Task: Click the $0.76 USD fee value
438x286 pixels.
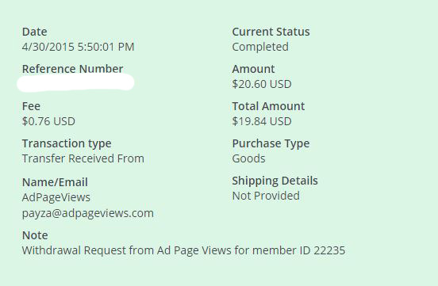Action: pos(48,121)
